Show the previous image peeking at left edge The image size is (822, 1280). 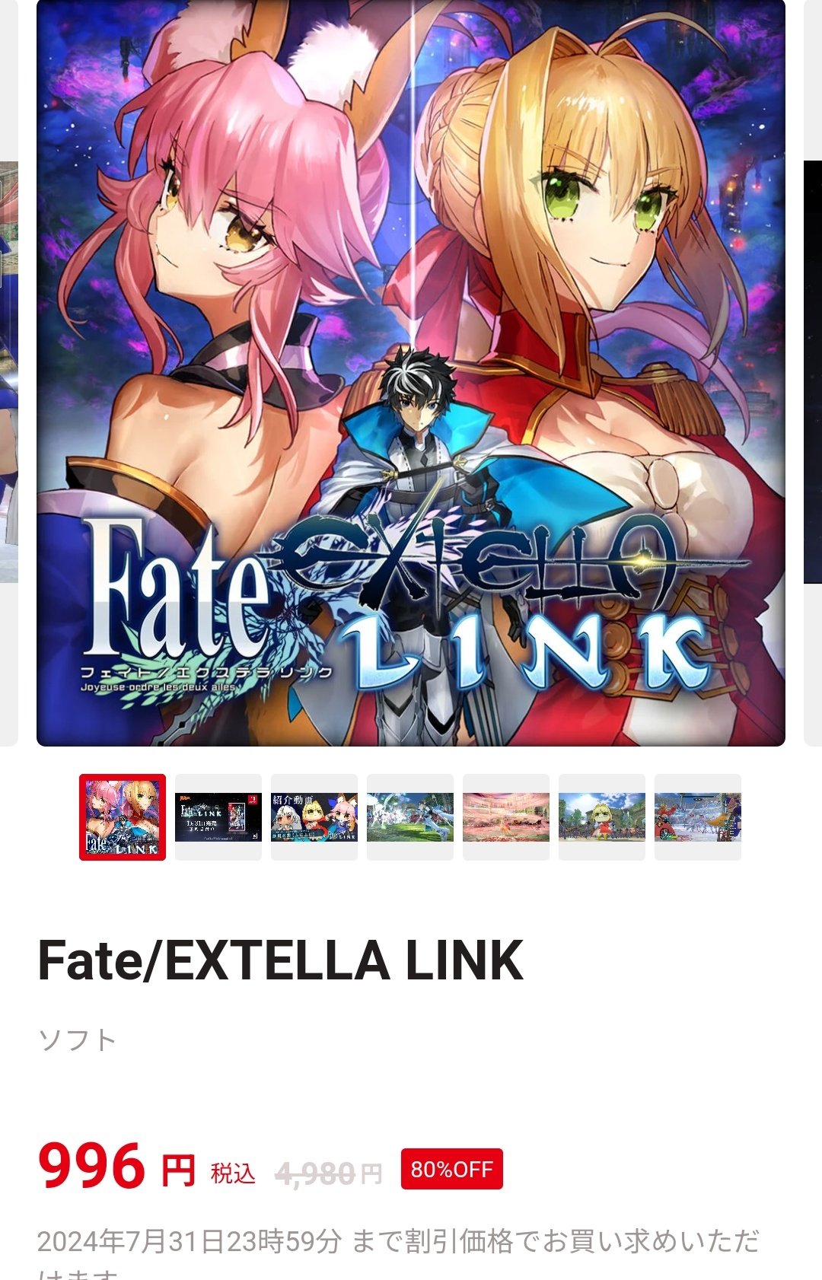[8, 373]
